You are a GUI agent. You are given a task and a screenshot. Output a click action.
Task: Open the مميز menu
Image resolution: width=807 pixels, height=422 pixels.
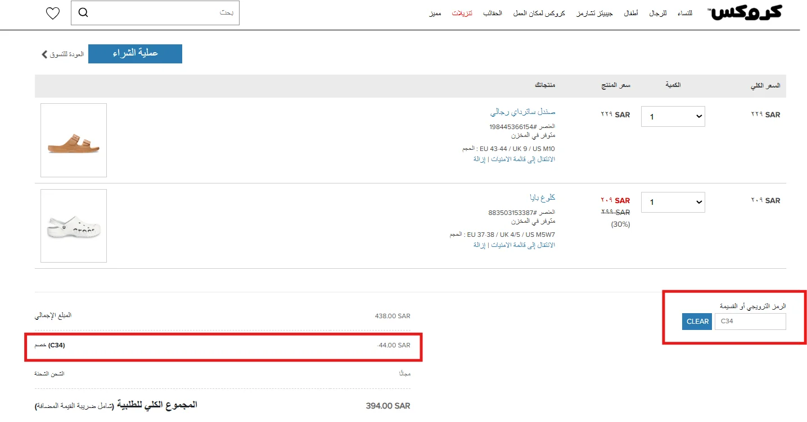[x=435, y=12]
